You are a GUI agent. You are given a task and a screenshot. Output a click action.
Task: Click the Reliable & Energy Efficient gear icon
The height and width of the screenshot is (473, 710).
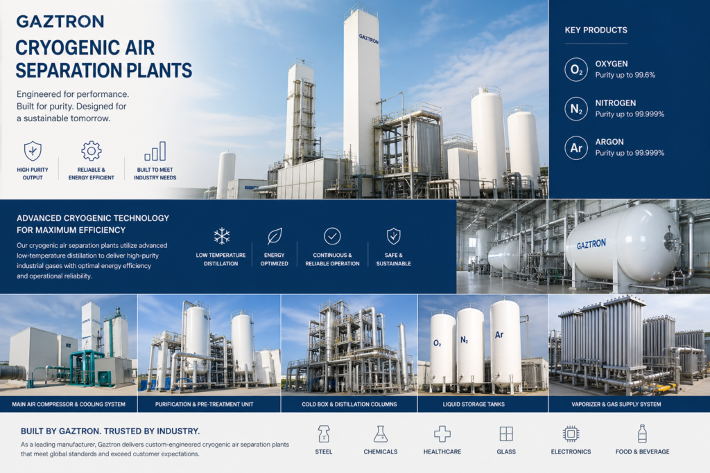(91, 151)
